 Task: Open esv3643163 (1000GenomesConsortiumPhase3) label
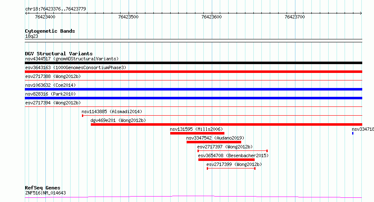(76, 67)
